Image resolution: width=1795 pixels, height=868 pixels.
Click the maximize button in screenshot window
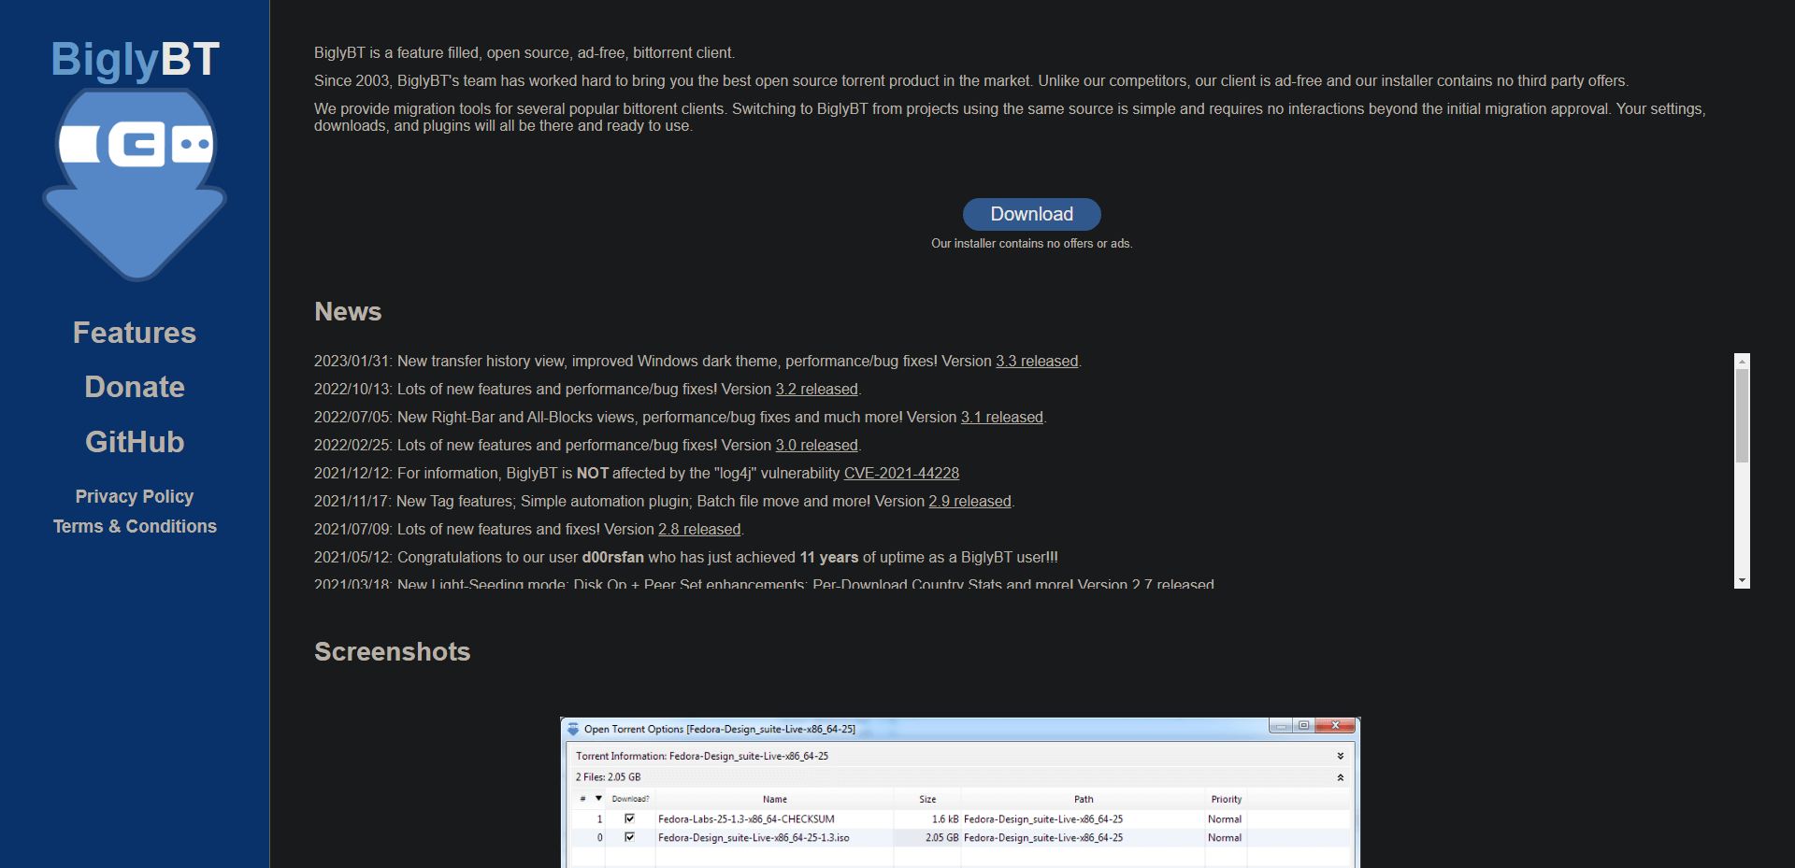tap(1303, 725)
